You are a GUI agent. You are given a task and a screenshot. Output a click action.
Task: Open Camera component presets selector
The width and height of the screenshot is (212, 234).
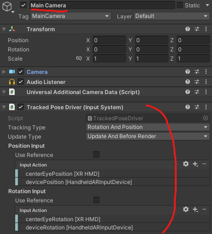(x=197, y=72)
